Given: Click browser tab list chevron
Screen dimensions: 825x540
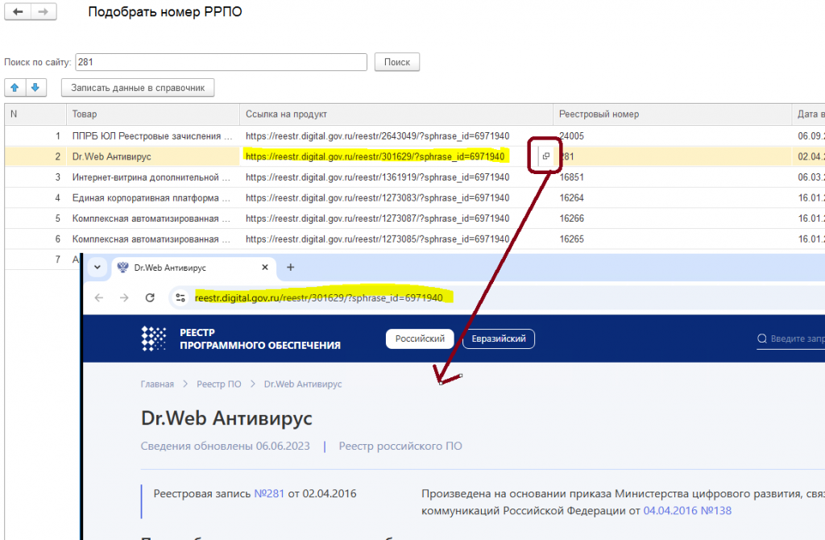Looking at the screenshot, I should tap(97, 268).
